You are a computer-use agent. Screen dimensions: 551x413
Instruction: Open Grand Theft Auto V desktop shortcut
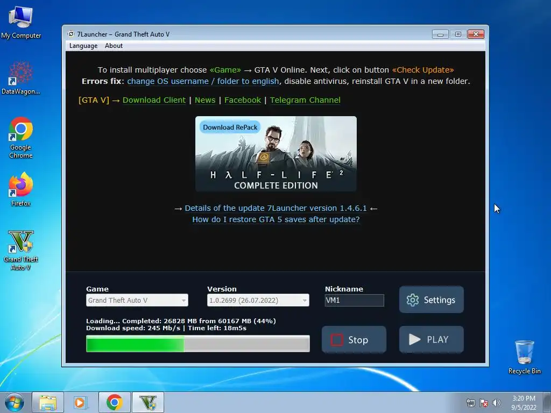coord(21,250)
